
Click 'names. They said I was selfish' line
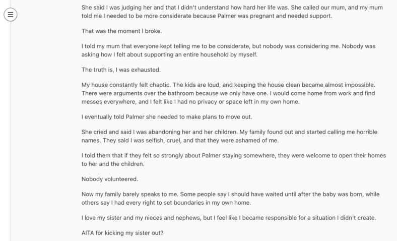tap(180, 140)
